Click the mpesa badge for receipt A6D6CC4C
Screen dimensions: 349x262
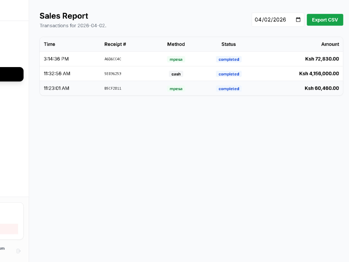pyautogui.click(x=176, y=59)
